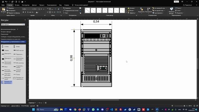
Task: Select the Текст tool
Action: pos(66,13)
